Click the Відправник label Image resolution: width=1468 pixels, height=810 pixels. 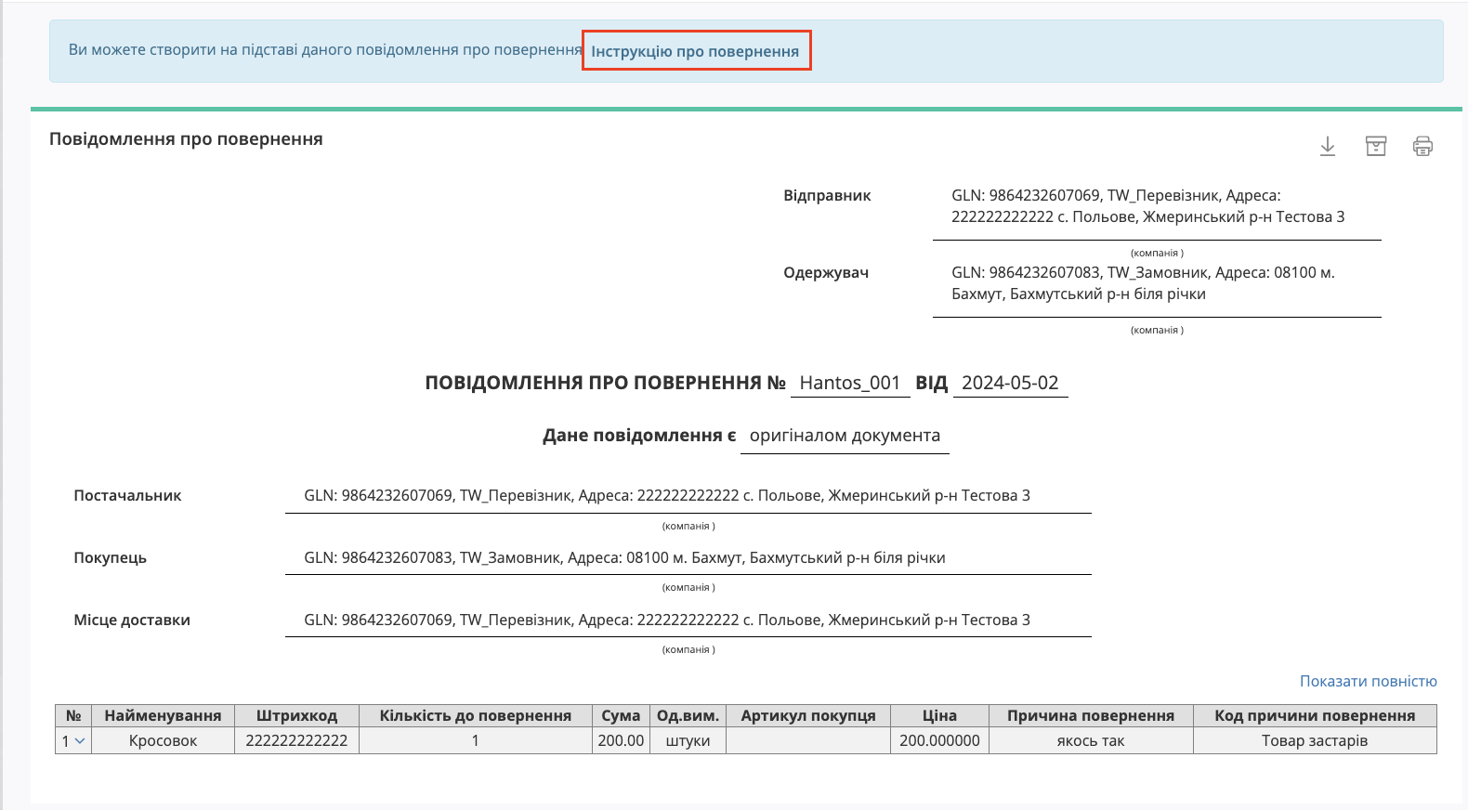(827, 195)
